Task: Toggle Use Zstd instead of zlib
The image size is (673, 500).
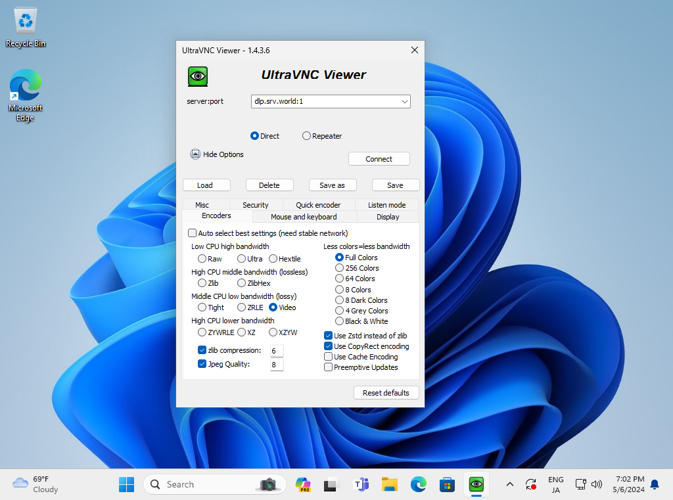Action: point(328,335)
